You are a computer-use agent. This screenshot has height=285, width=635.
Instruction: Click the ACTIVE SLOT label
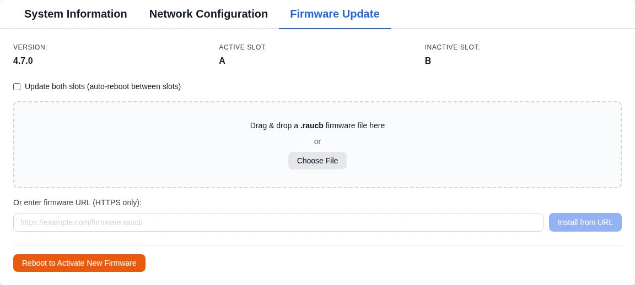coord(243,47)
